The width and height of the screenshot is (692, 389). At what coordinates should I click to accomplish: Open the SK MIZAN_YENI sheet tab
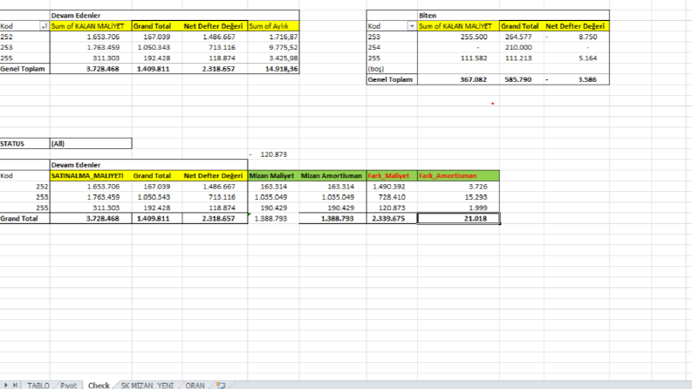click(147, 385)
